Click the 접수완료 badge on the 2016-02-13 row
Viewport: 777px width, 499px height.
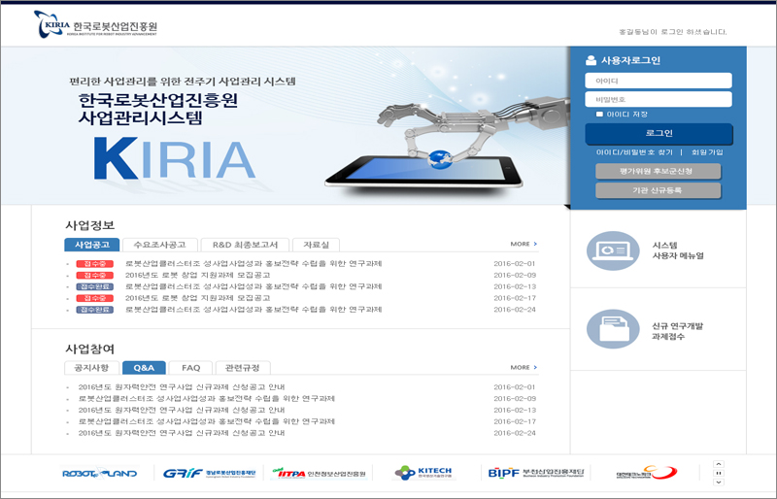(x=94, y=286)
